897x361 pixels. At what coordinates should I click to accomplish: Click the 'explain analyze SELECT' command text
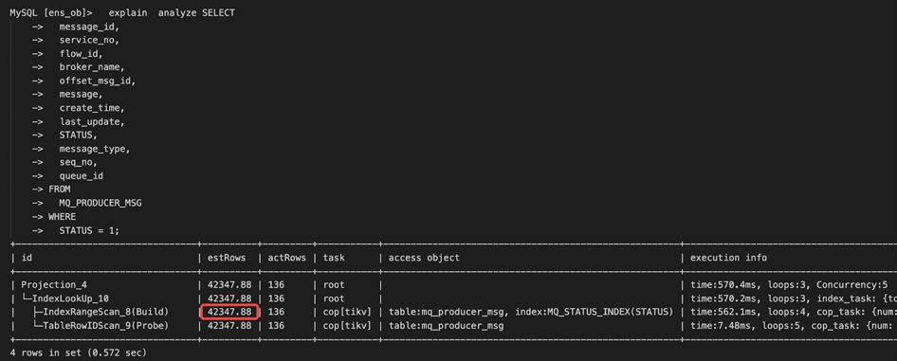point(172,12)
